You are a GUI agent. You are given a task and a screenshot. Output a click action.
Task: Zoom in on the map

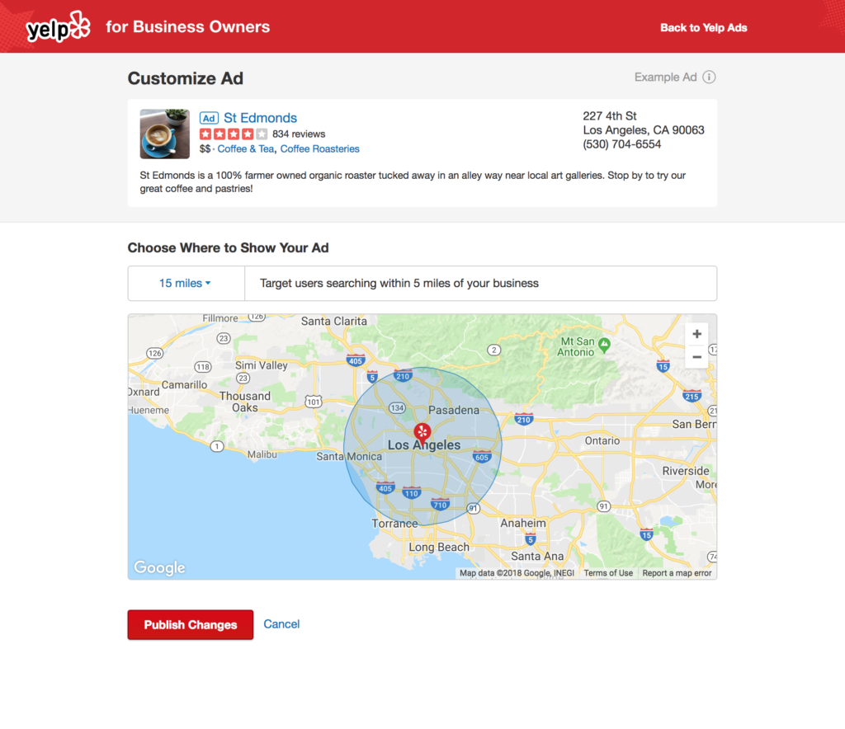coord(696,334)
